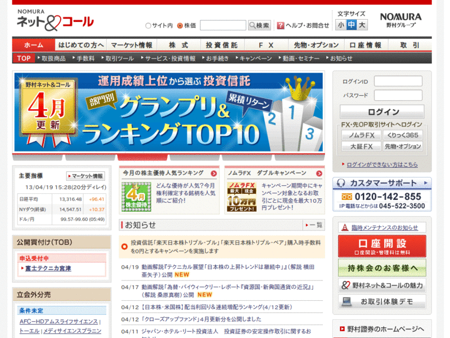Click the red 口座開設 button

point(382,246)
